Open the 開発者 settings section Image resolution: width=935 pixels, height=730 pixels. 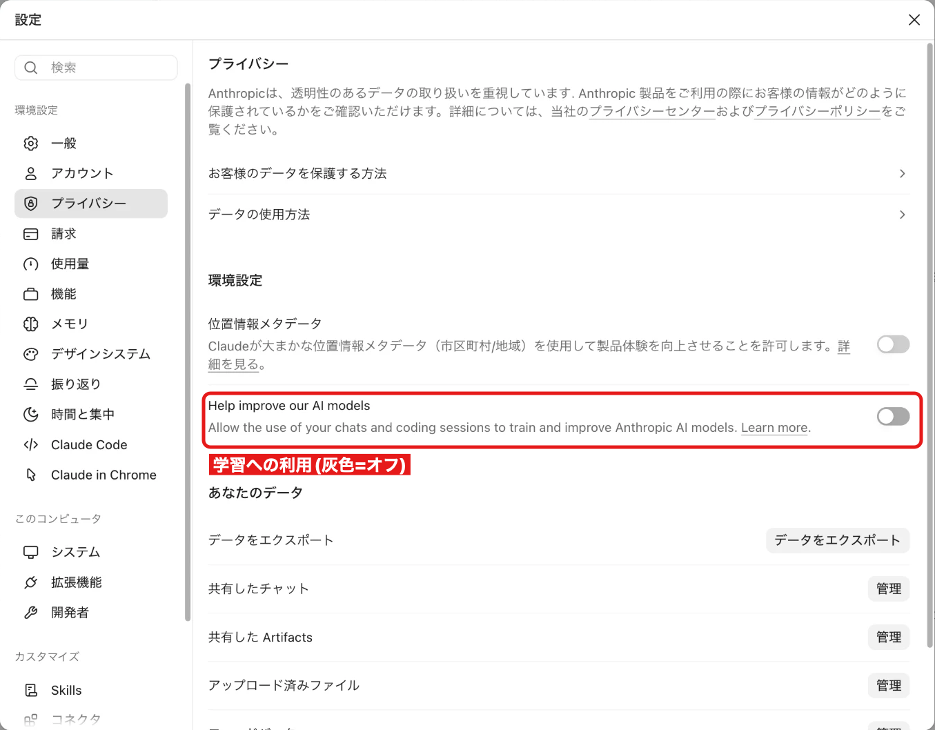click(91, 613)
